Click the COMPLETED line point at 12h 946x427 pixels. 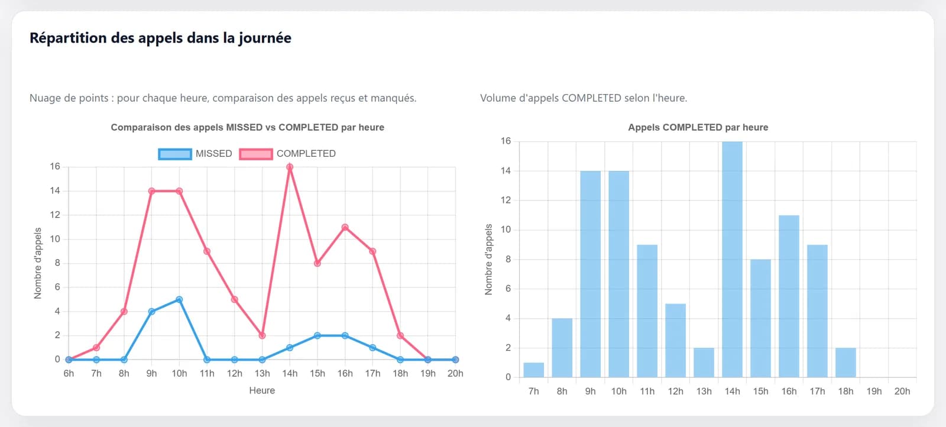(235, 299)
